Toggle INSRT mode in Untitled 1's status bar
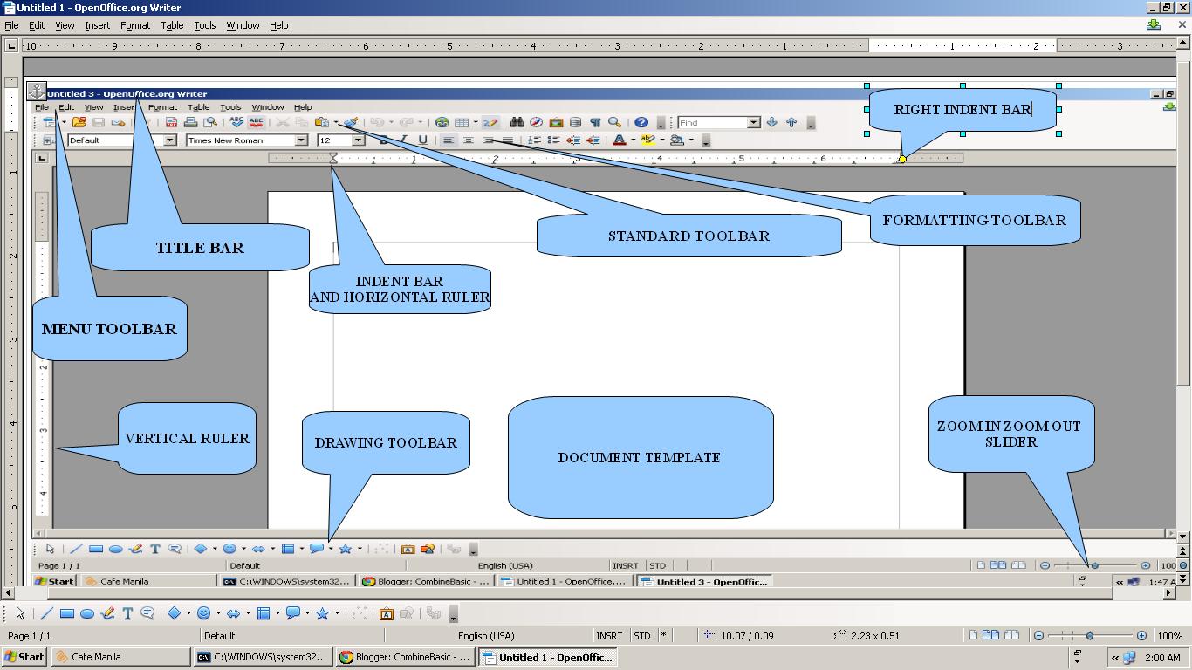The width and height of the screenshot is (1192, 670). [608, 636]
